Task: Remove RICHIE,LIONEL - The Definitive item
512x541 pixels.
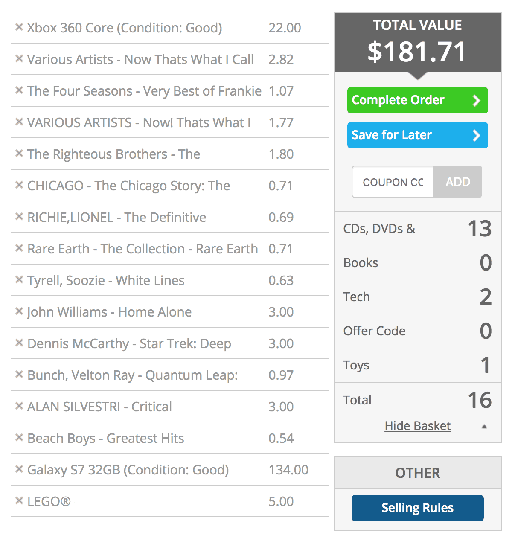Action: (19, 217)
